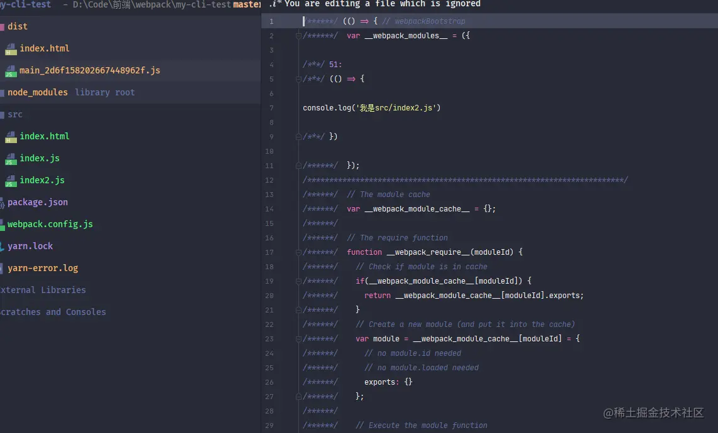
Task: Collapse code fold at line 5
Action: pyautogui.click(x=298, y=79)
